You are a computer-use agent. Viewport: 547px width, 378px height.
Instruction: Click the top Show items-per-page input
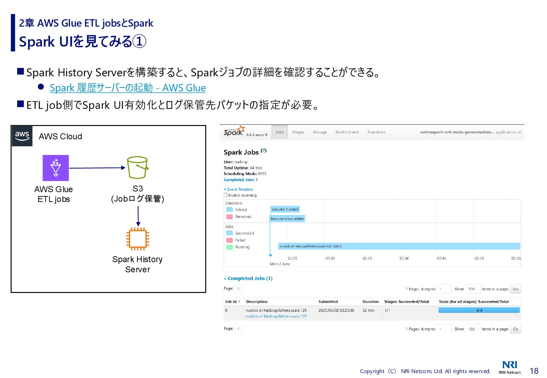(x=473, y=289)
